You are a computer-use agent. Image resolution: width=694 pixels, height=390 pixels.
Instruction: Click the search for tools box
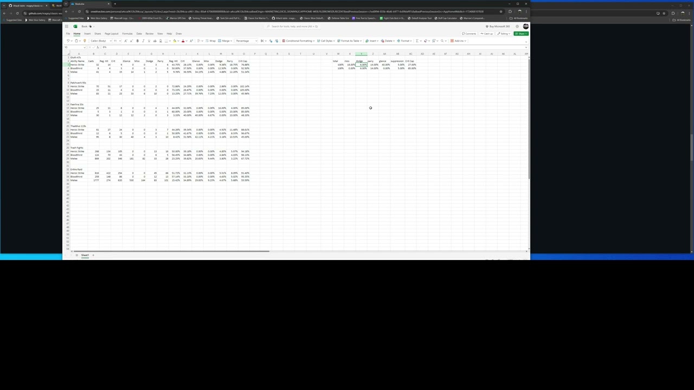(x=293, y=26)
